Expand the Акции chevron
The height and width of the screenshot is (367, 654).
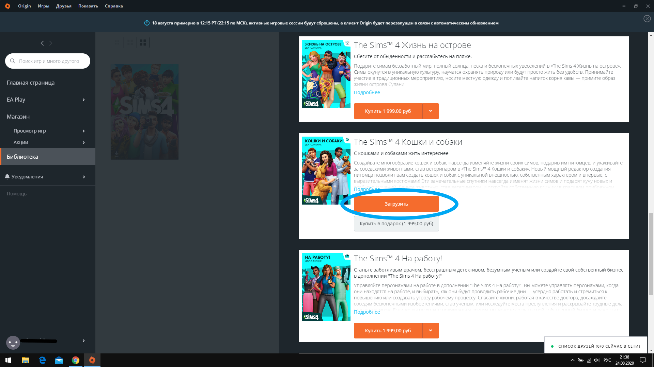click(x=84, y=142)
